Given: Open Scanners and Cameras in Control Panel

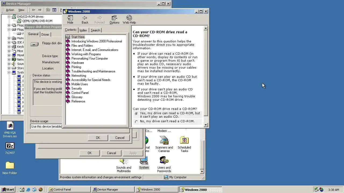Looking at the screenshot, I should click(164, 144).
